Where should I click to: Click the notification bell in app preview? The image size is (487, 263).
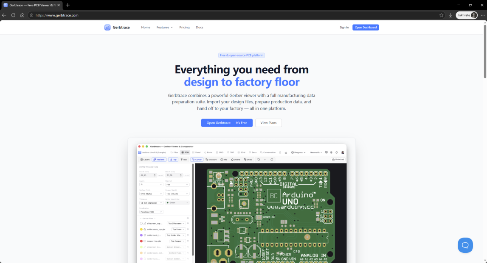(336, 152)
